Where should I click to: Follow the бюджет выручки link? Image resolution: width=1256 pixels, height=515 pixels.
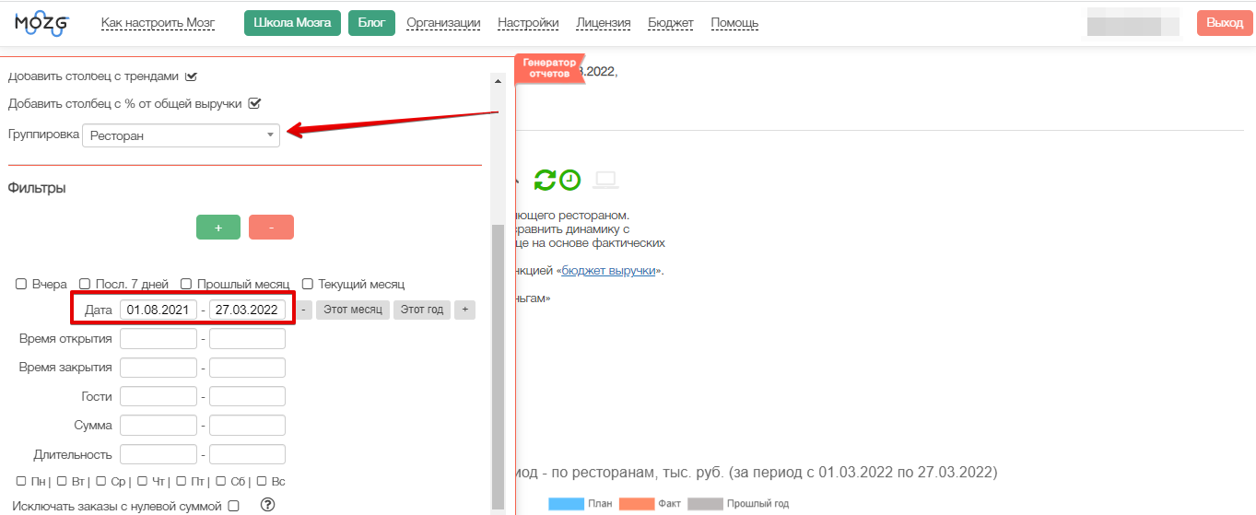pos(609,271)
